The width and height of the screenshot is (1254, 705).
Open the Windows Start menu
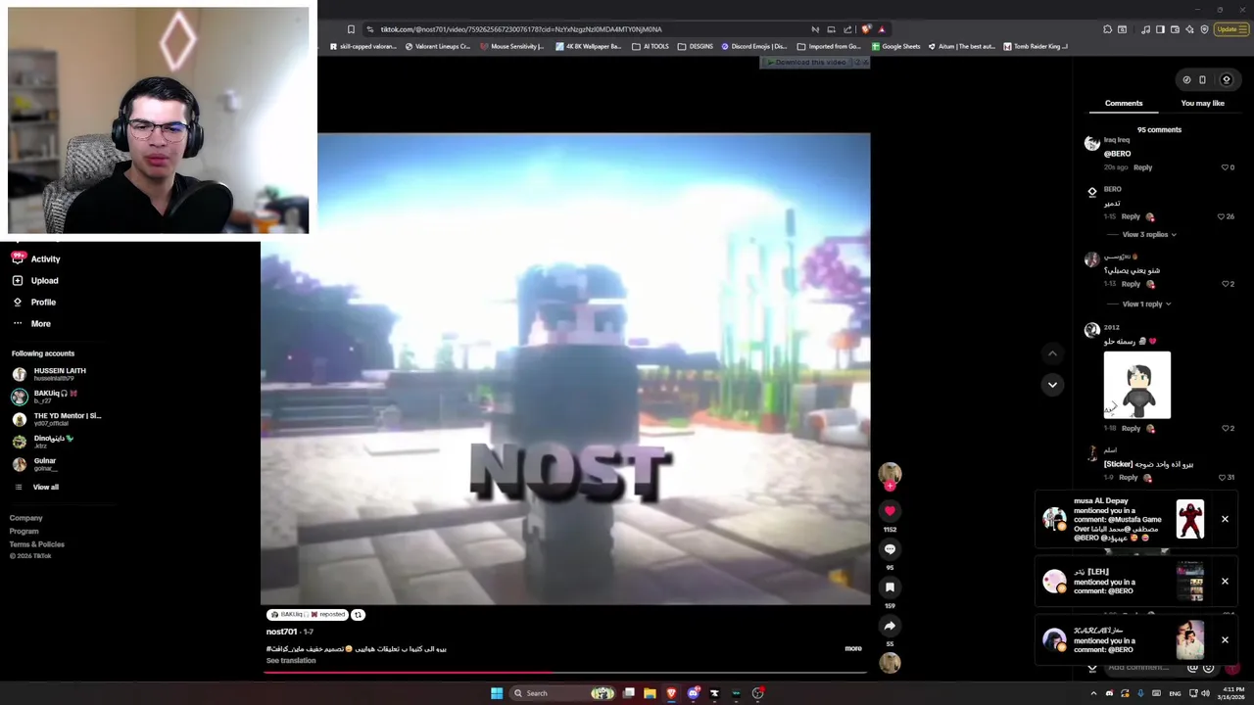click(497, 693)
